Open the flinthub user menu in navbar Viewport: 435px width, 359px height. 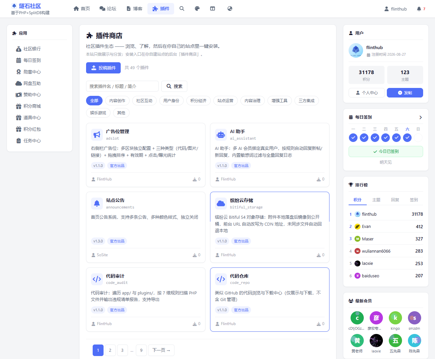395,9
